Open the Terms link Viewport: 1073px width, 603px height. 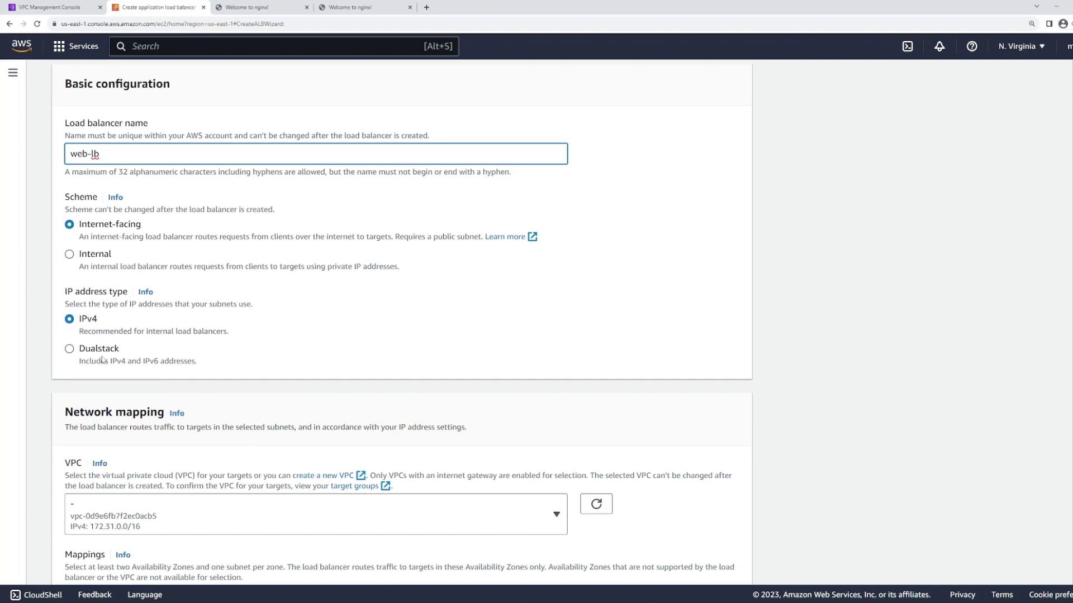coord(1002,595)
